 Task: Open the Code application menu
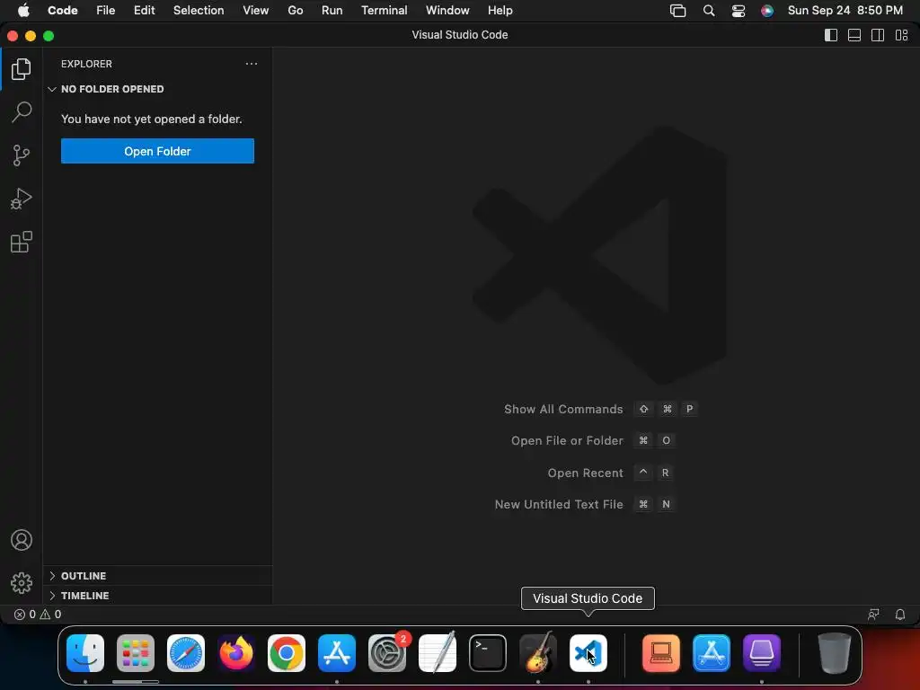pyautogui.click(x=62, y=11)
